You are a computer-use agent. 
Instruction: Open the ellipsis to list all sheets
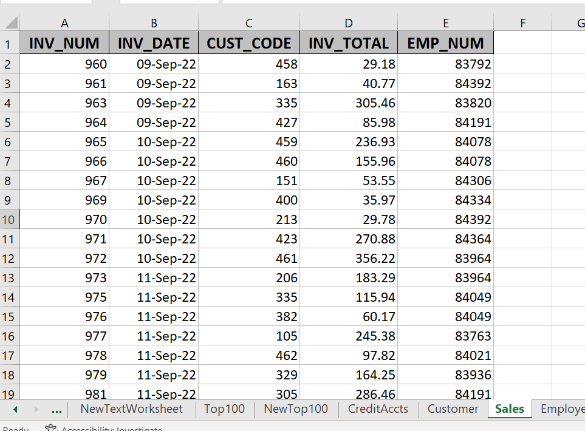click(56, 410)
